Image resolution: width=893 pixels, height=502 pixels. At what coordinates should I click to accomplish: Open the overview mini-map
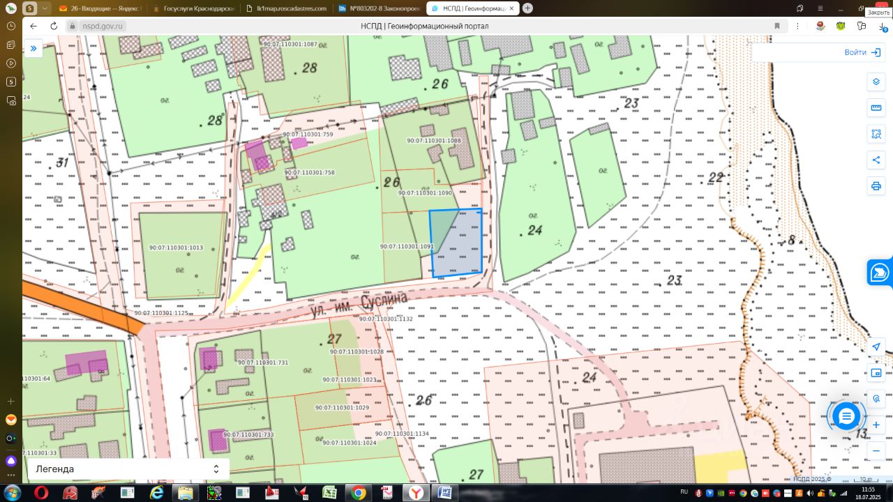point(876,373)
